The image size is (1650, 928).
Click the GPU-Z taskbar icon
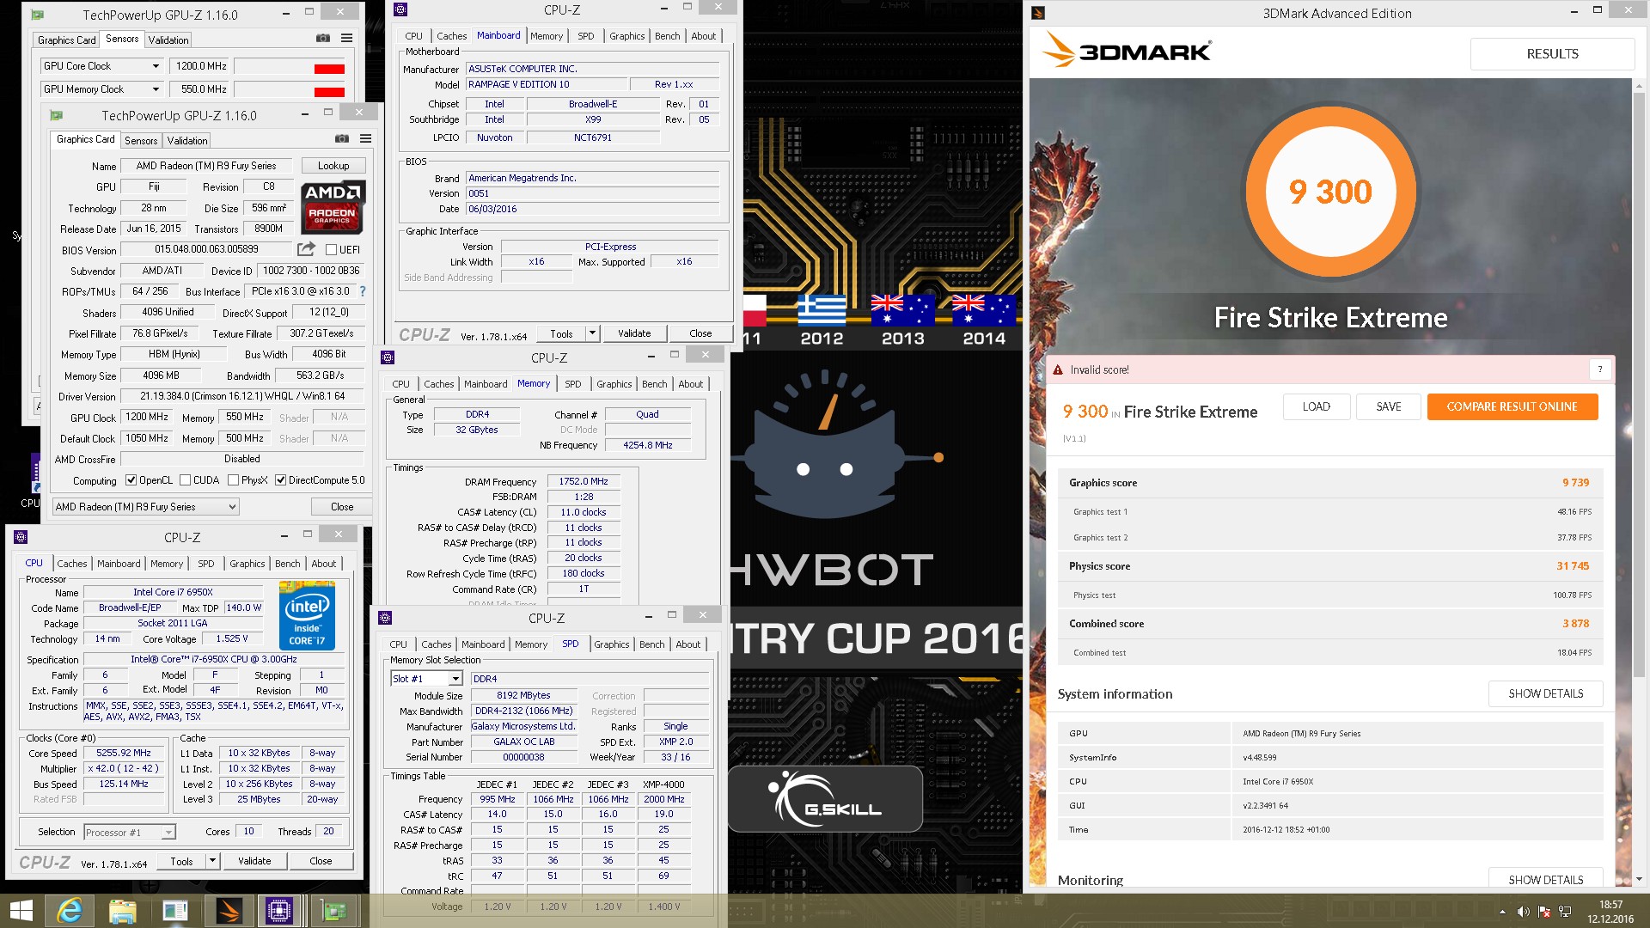333,911
